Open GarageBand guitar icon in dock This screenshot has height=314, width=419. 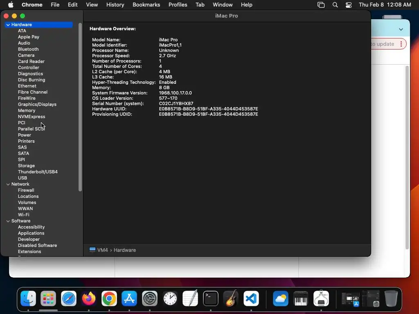[x=231, y=298]
